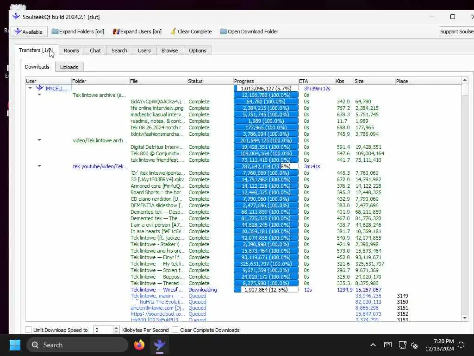Screen dimensions: 474x356
Task: Open the Chat tab
Action: click(95, 51)
